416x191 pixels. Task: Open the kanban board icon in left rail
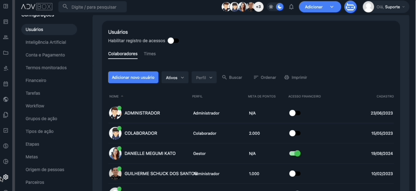click(x=6, y=22)
